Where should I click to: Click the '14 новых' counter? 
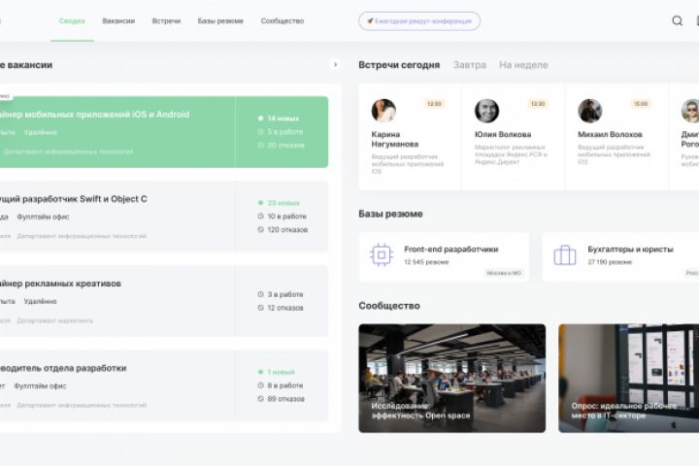point(283,118)
